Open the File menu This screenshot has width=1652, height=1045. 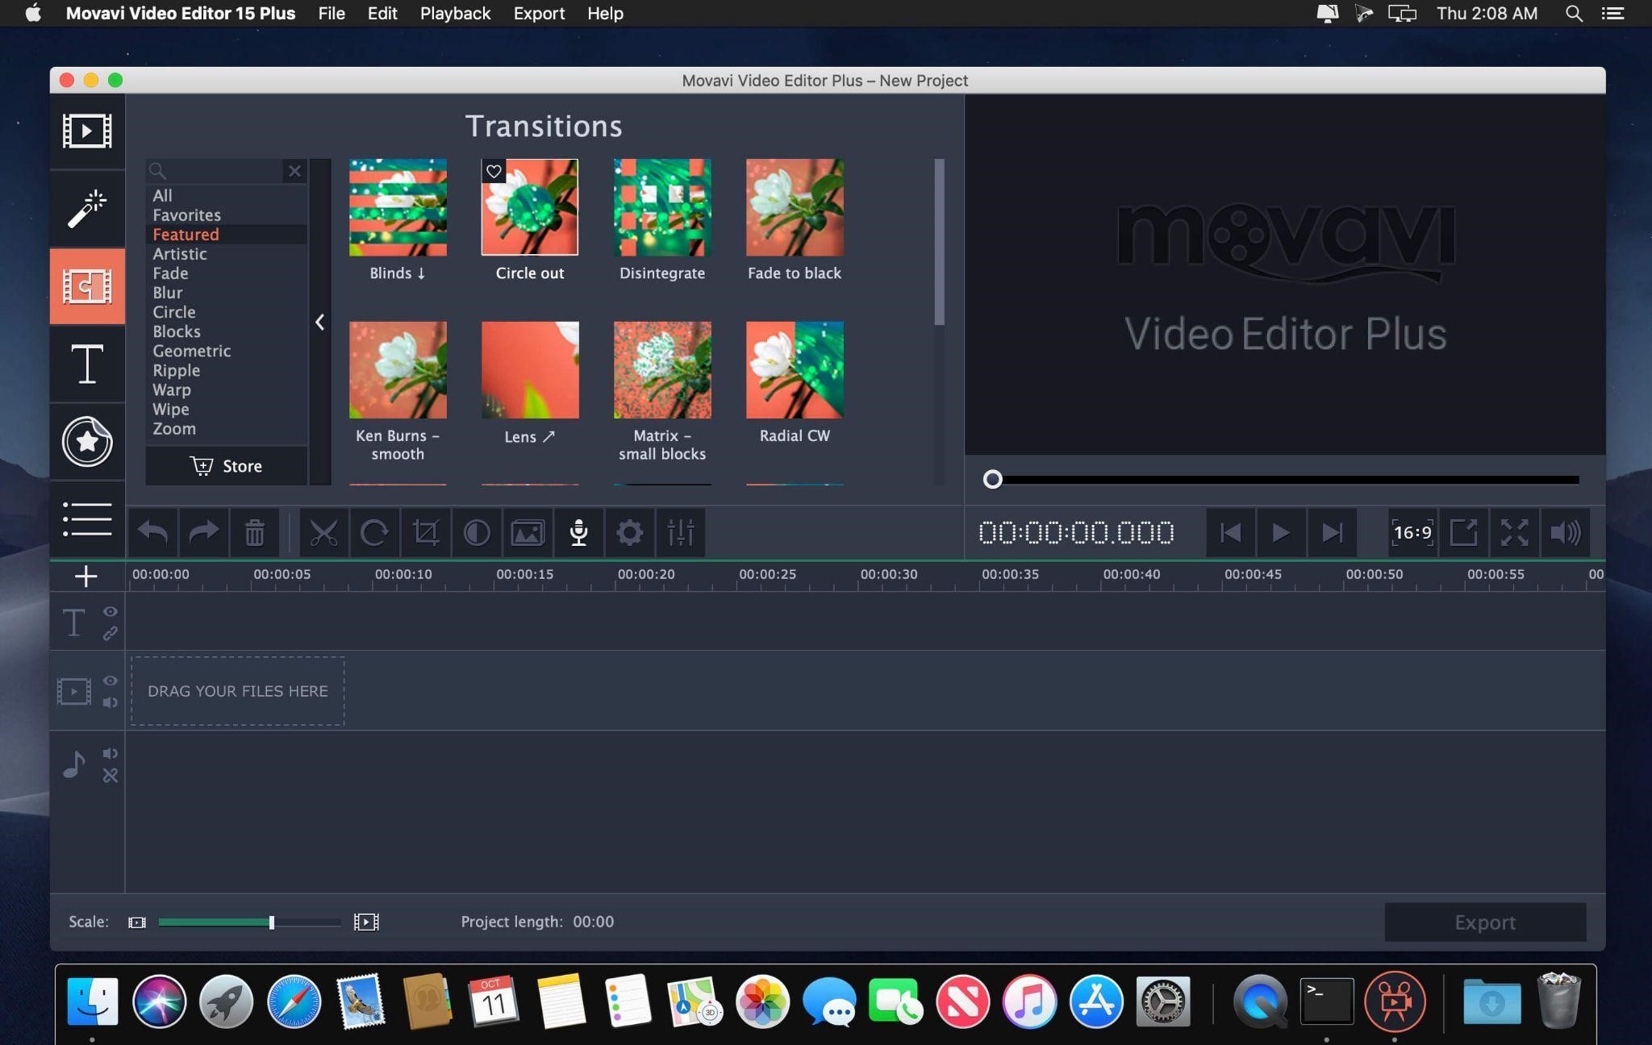(329, 13)
